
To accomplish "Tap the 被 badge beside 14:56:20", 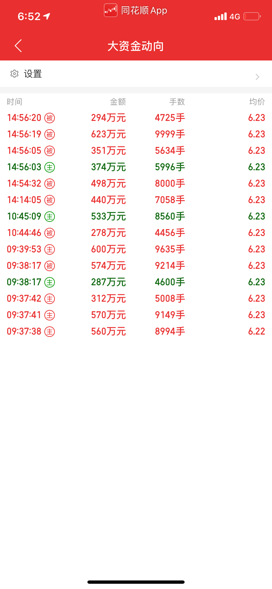I will pos(50,118).
